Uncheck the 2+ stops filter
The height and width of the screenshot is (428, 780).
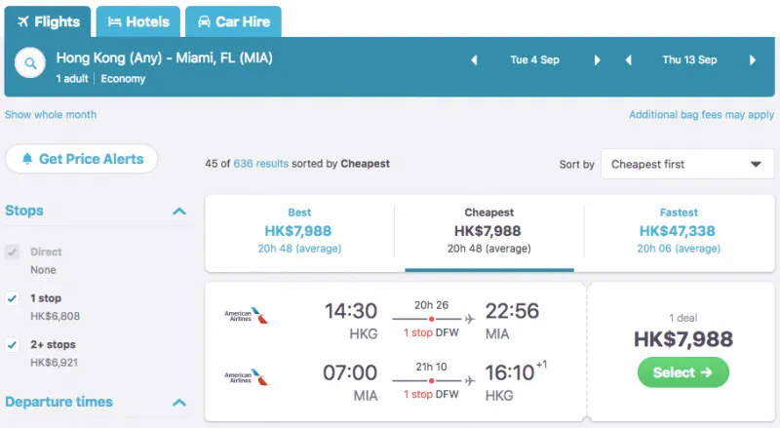[x=13, y=345]
